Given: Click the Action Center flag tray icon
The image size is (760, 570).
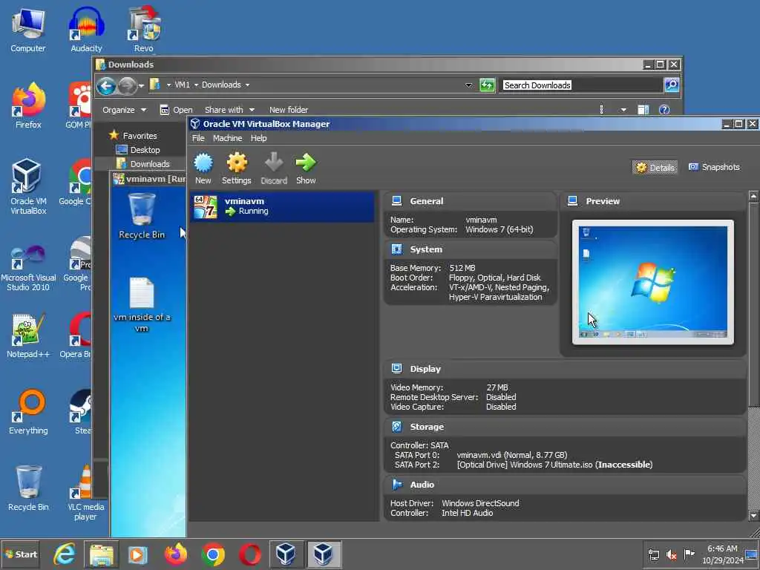Looking at the screenshot, I should (x=689, y=554).
